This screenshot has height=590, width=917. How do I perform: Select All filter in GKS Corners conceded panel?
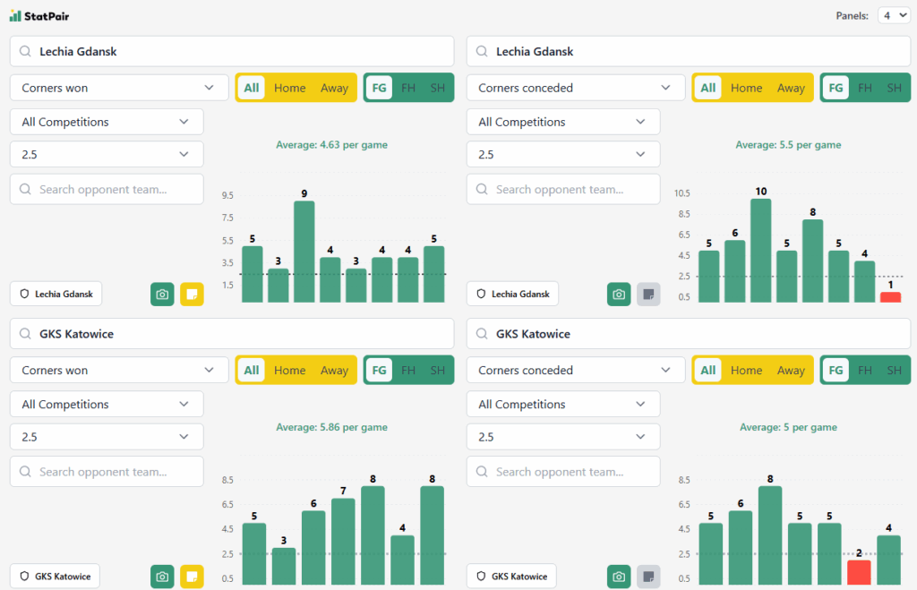click(x=708, y=370)
